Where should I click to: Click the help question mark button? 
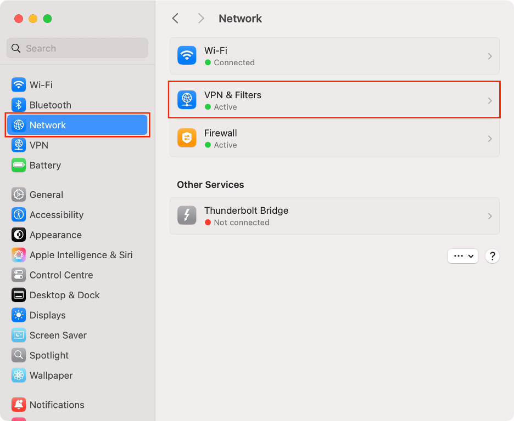coord(492,256)
